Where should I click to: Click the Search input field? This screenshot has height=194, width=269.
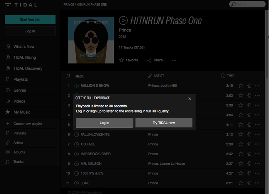point(250,4)
